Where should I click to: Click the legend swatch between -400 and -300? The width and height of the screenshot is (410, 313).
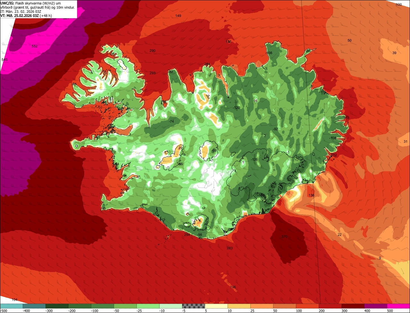(34, 306)
